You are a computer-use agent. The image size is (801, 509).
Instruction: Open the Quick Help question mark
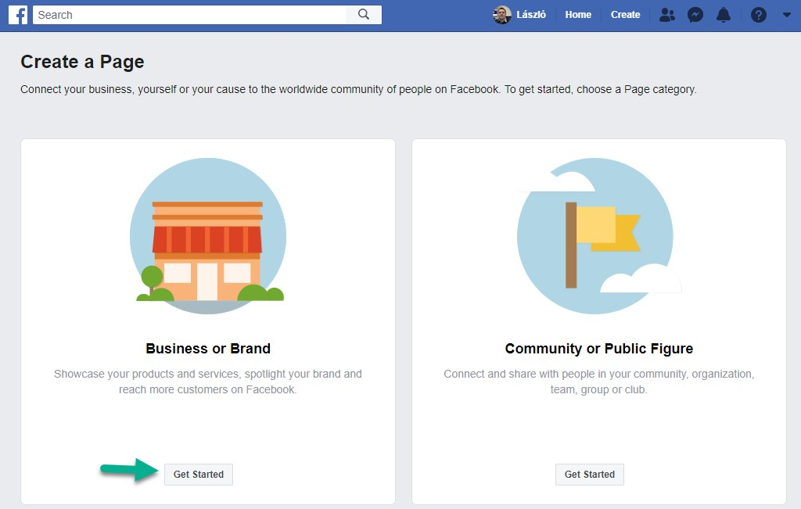(759, 15)
